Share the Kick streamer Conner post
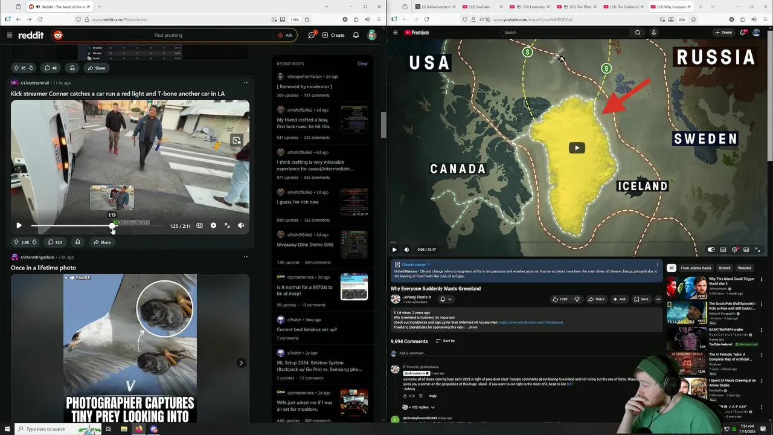 [x=102, y=242]
